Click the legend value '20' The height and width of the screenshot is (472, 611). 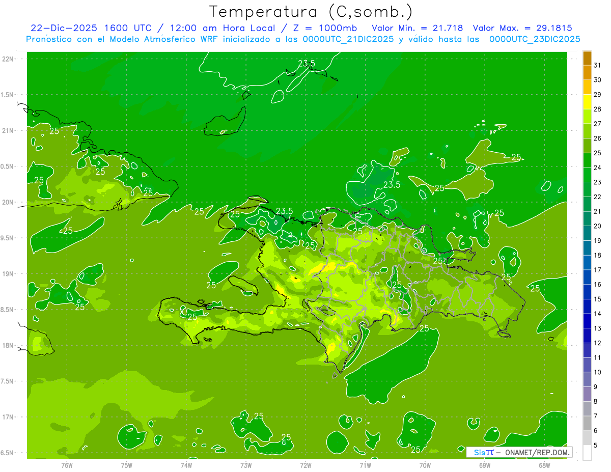[598, 226]
